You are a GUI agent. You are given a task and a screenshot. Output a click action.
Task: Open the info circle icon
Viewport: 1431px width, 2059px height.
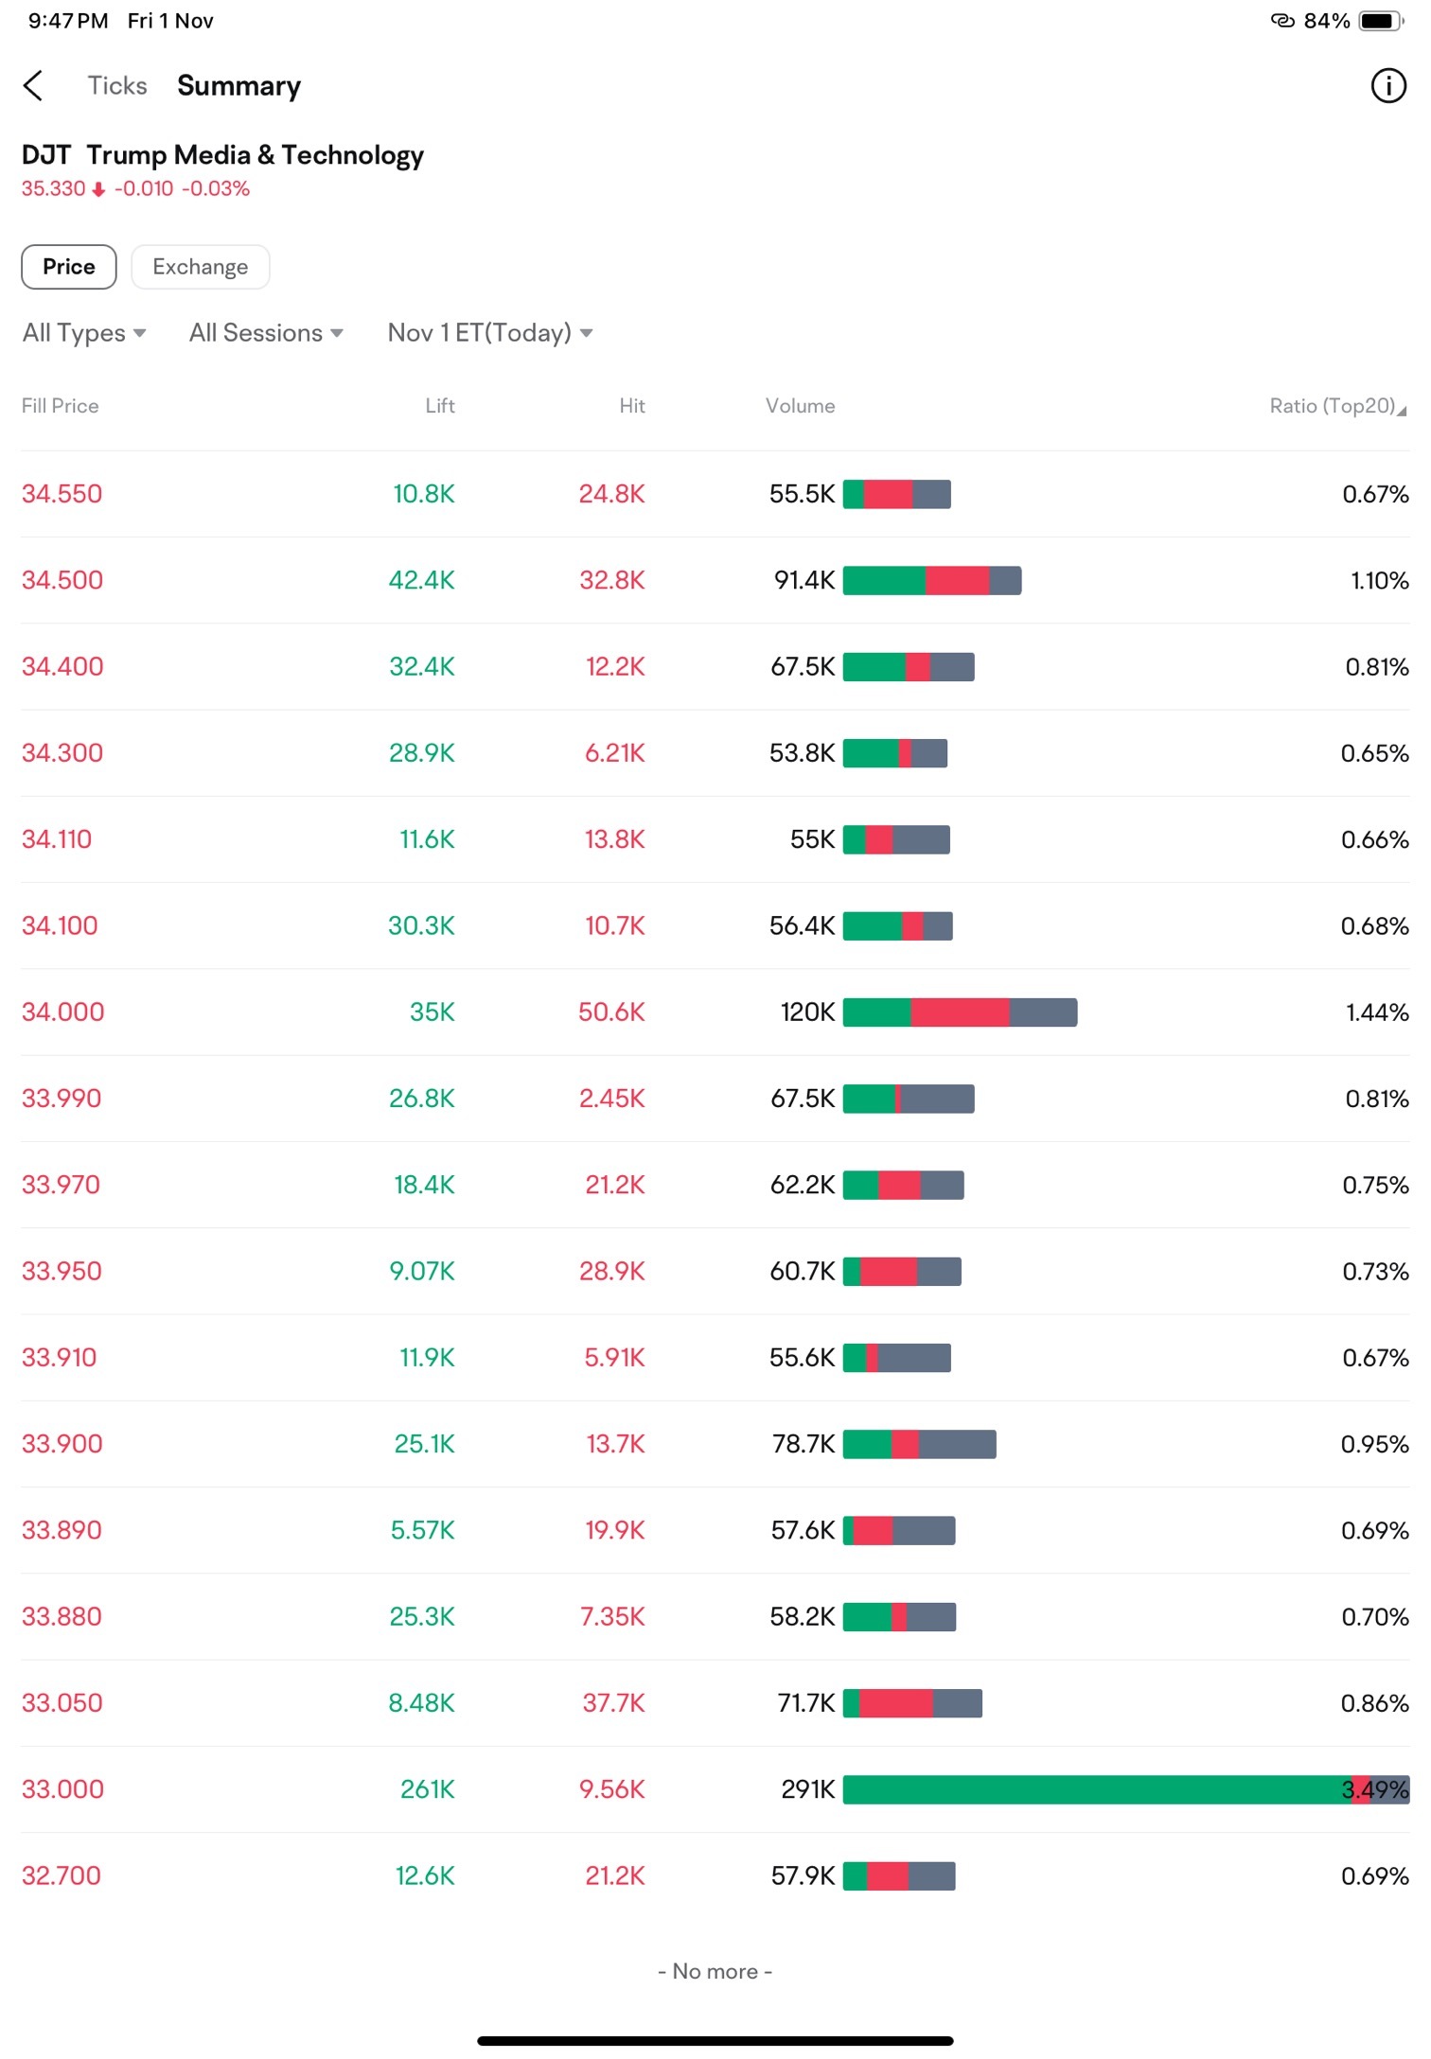coord(1387,86)
